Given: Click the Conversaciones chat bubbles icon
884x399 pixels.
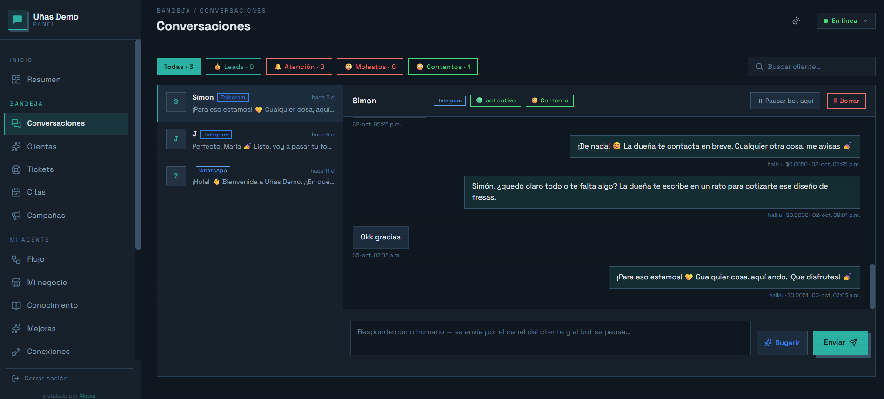Looking at the screenshot, I should (16, 123).
